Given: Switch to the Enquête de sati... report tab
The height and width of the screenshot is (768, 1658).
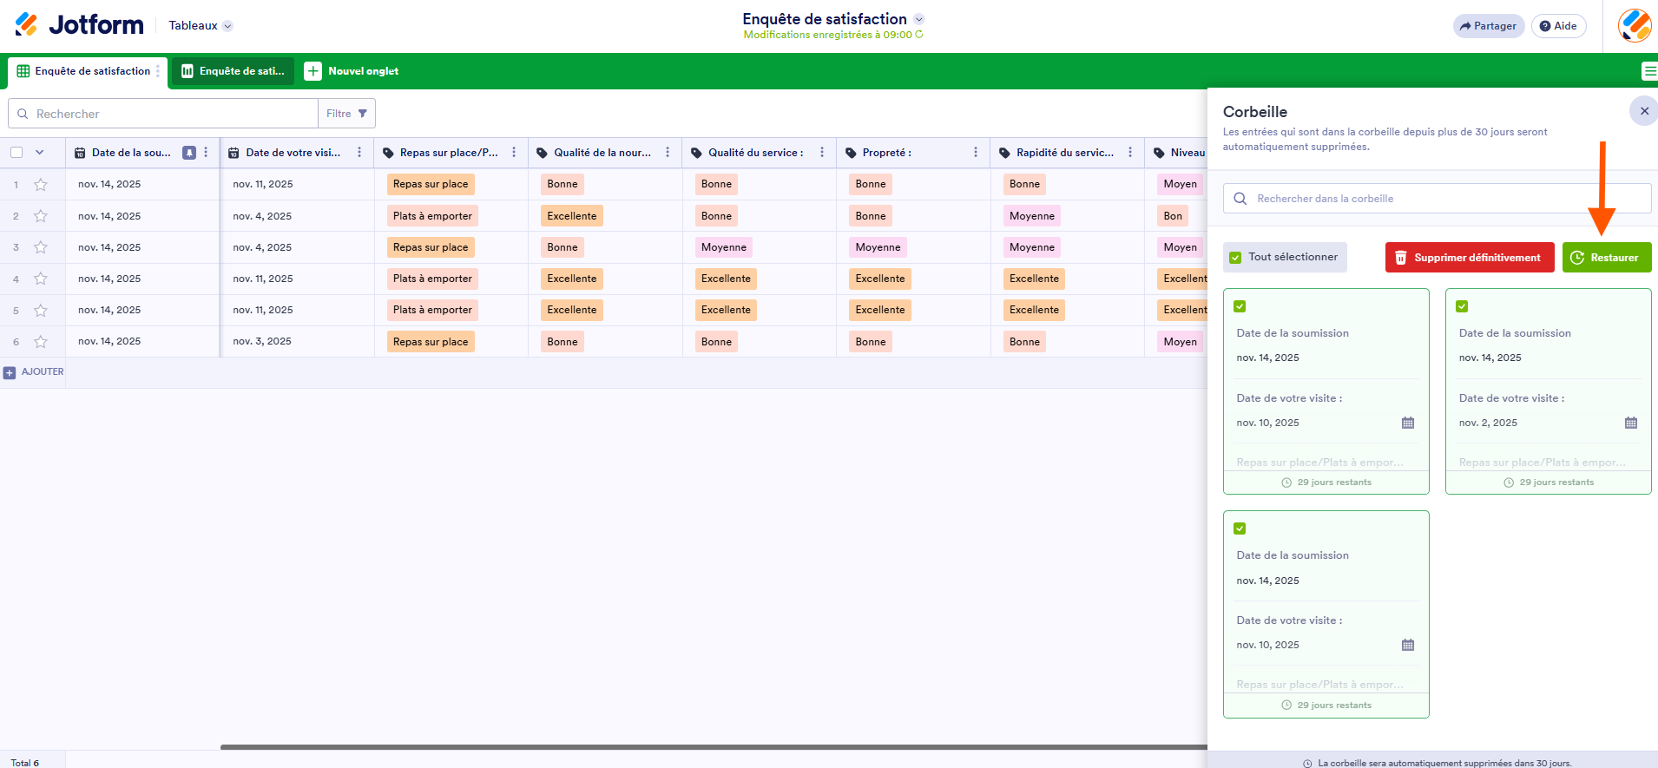Looking at the screenshot, I should (x=233, y=71).
